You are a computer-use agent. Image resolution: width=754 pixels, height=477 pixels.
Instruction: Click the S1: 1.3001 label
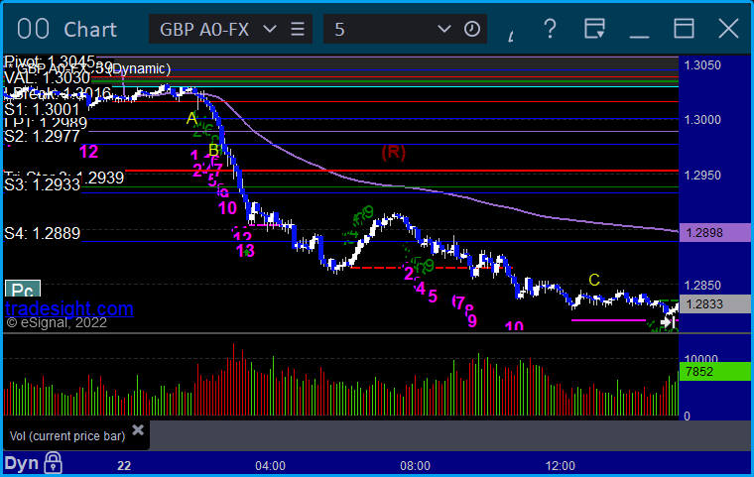(x=42, y=110)
